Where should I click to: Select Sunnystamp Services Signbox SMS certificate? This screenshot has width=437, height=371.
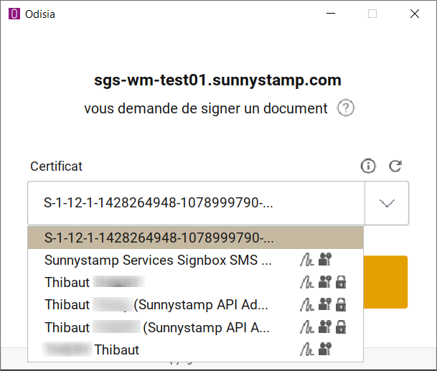158,260
